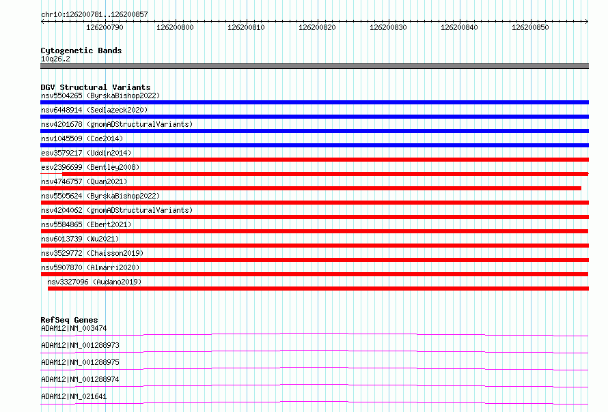The width and height of the screenshot is (608, 412).
Task: Select variant nsv3327096 (Audano2019) label
Action: tap(94, 282)
